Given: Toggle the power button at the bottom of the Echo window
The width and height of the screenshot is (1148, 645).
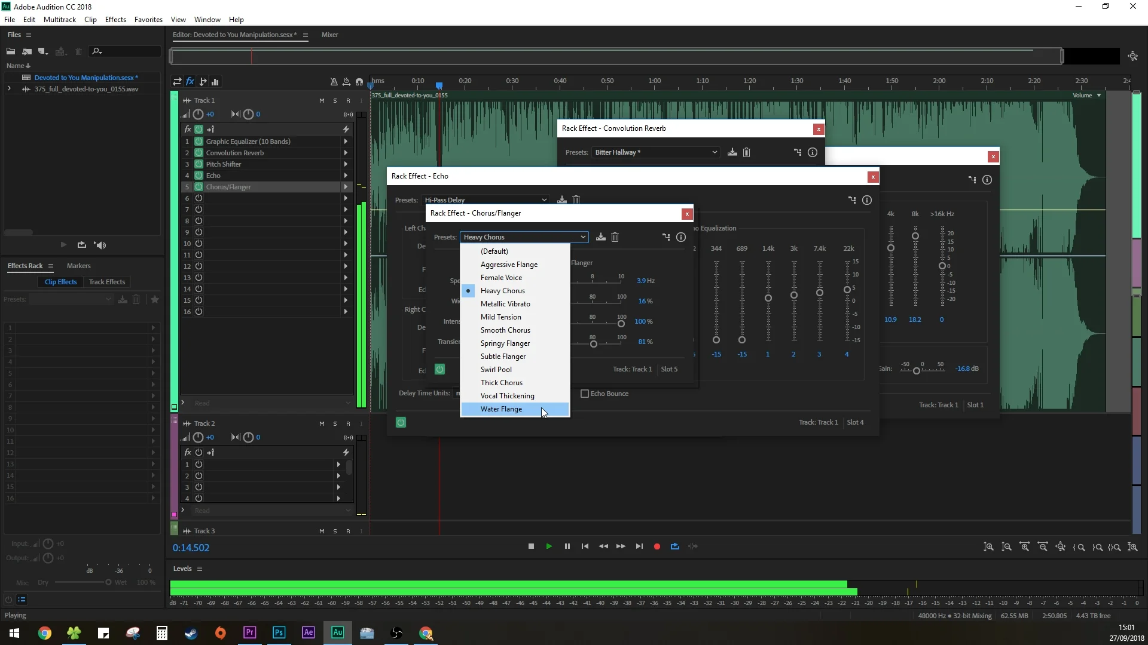Looking at the screenshot, I should click(x=401, y=422).
